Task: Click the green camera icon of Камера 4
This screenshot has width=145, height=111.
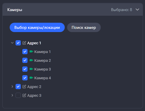Action: pyautogui.click(x=31, y=78)
